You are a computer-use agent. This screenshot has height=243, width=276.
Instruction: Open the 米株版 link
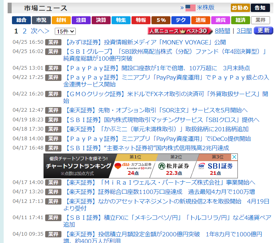206,8
